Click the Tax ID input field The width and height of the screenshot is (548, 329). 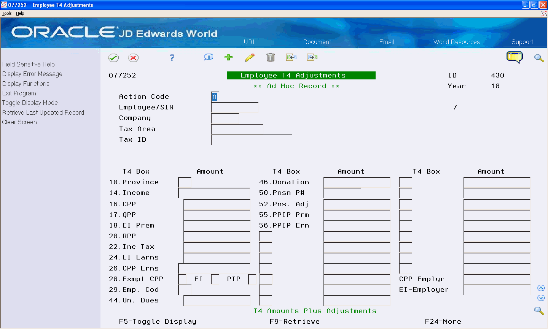pyautogui.click(x=252, y=140)
